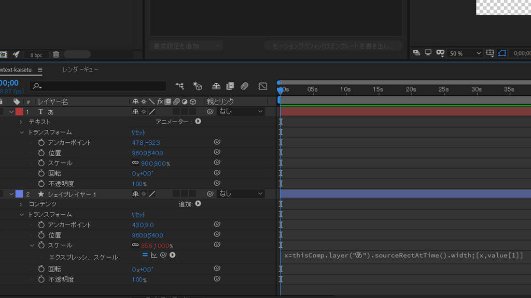The height and width of the screenshot is (298, 531).
Task: Toggle stopwatch for あ layer 位置
Action: point(41,153)
